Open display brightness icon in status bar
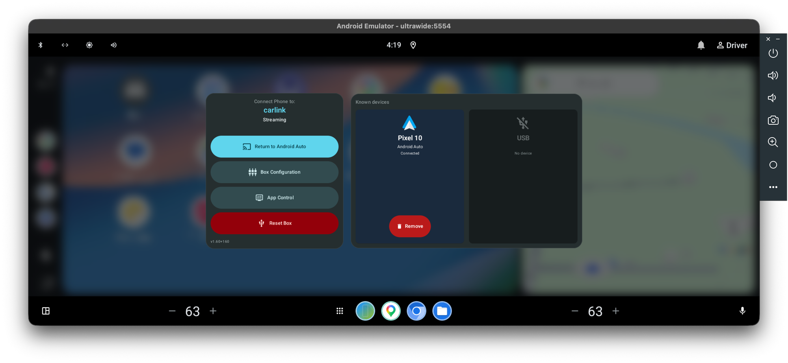The width and height of the screenshot is (788, 363). pos(89,45)
